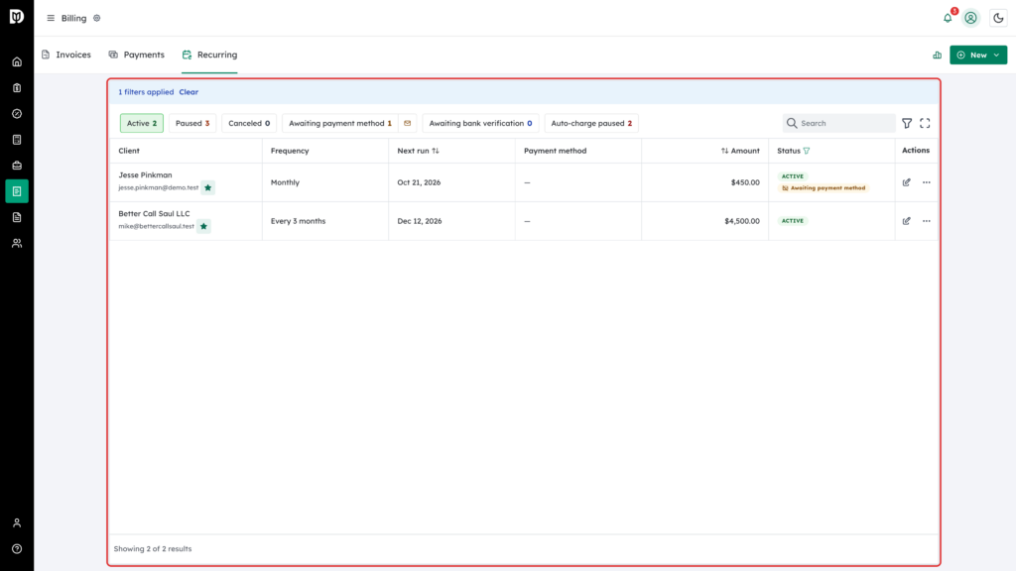The height and width of the screenshot is (571, 1016).
Task: Click ACTIVE badge in Better Call Saul row
Action: coord(793,221)
